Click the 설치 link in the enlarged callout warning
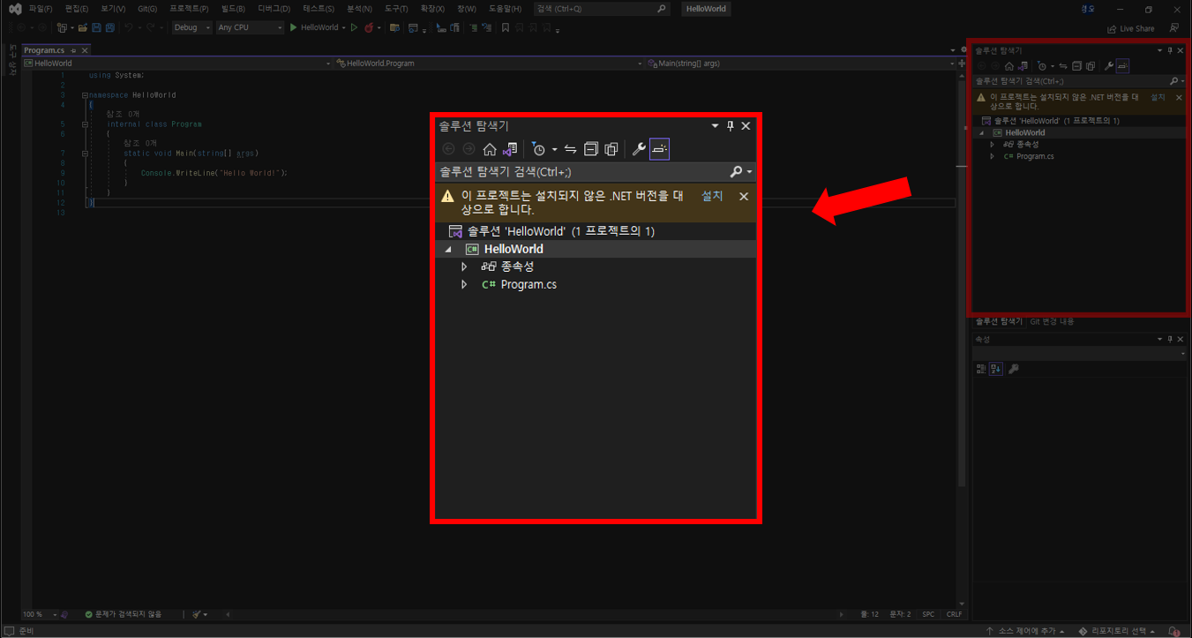This screenshot has width=1192, height=638. pos(712,196)
